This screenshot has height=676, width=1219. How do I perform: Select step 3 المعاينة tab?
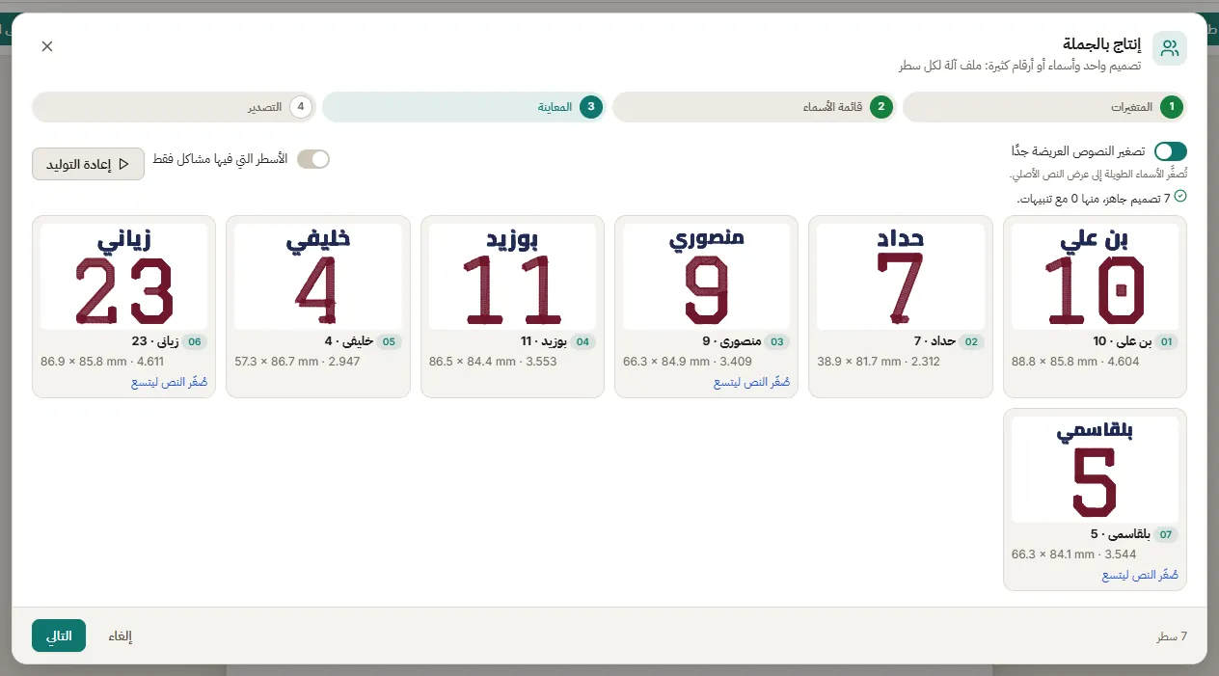point(464,107)
